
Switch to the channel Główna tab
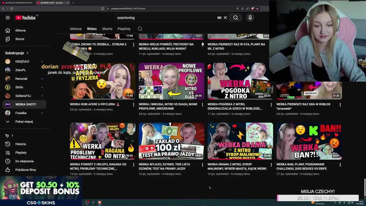76,29
